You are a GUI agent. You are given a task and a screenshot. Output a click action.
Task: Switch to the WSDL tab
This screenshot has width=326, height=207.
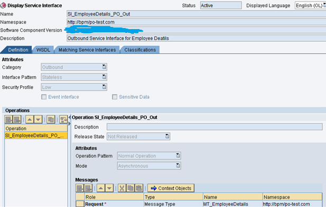point(43,50)
